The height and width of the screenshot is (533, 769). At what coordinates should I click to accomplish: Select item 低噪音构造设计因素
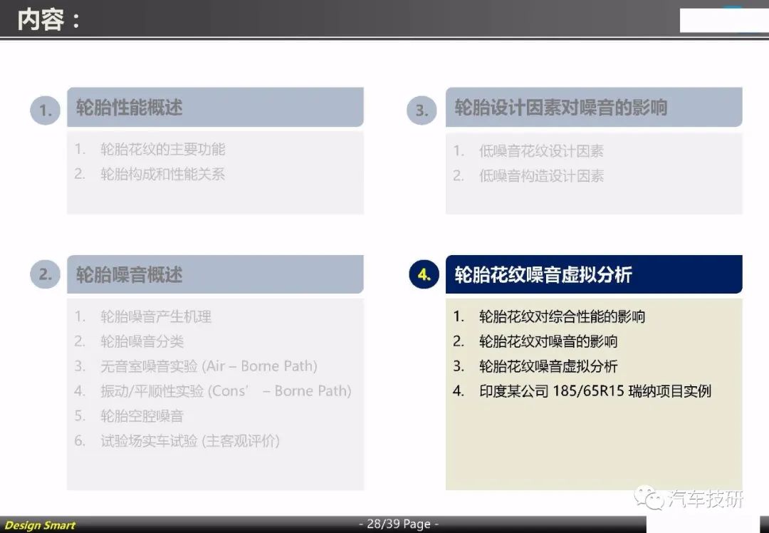[541, 176]
